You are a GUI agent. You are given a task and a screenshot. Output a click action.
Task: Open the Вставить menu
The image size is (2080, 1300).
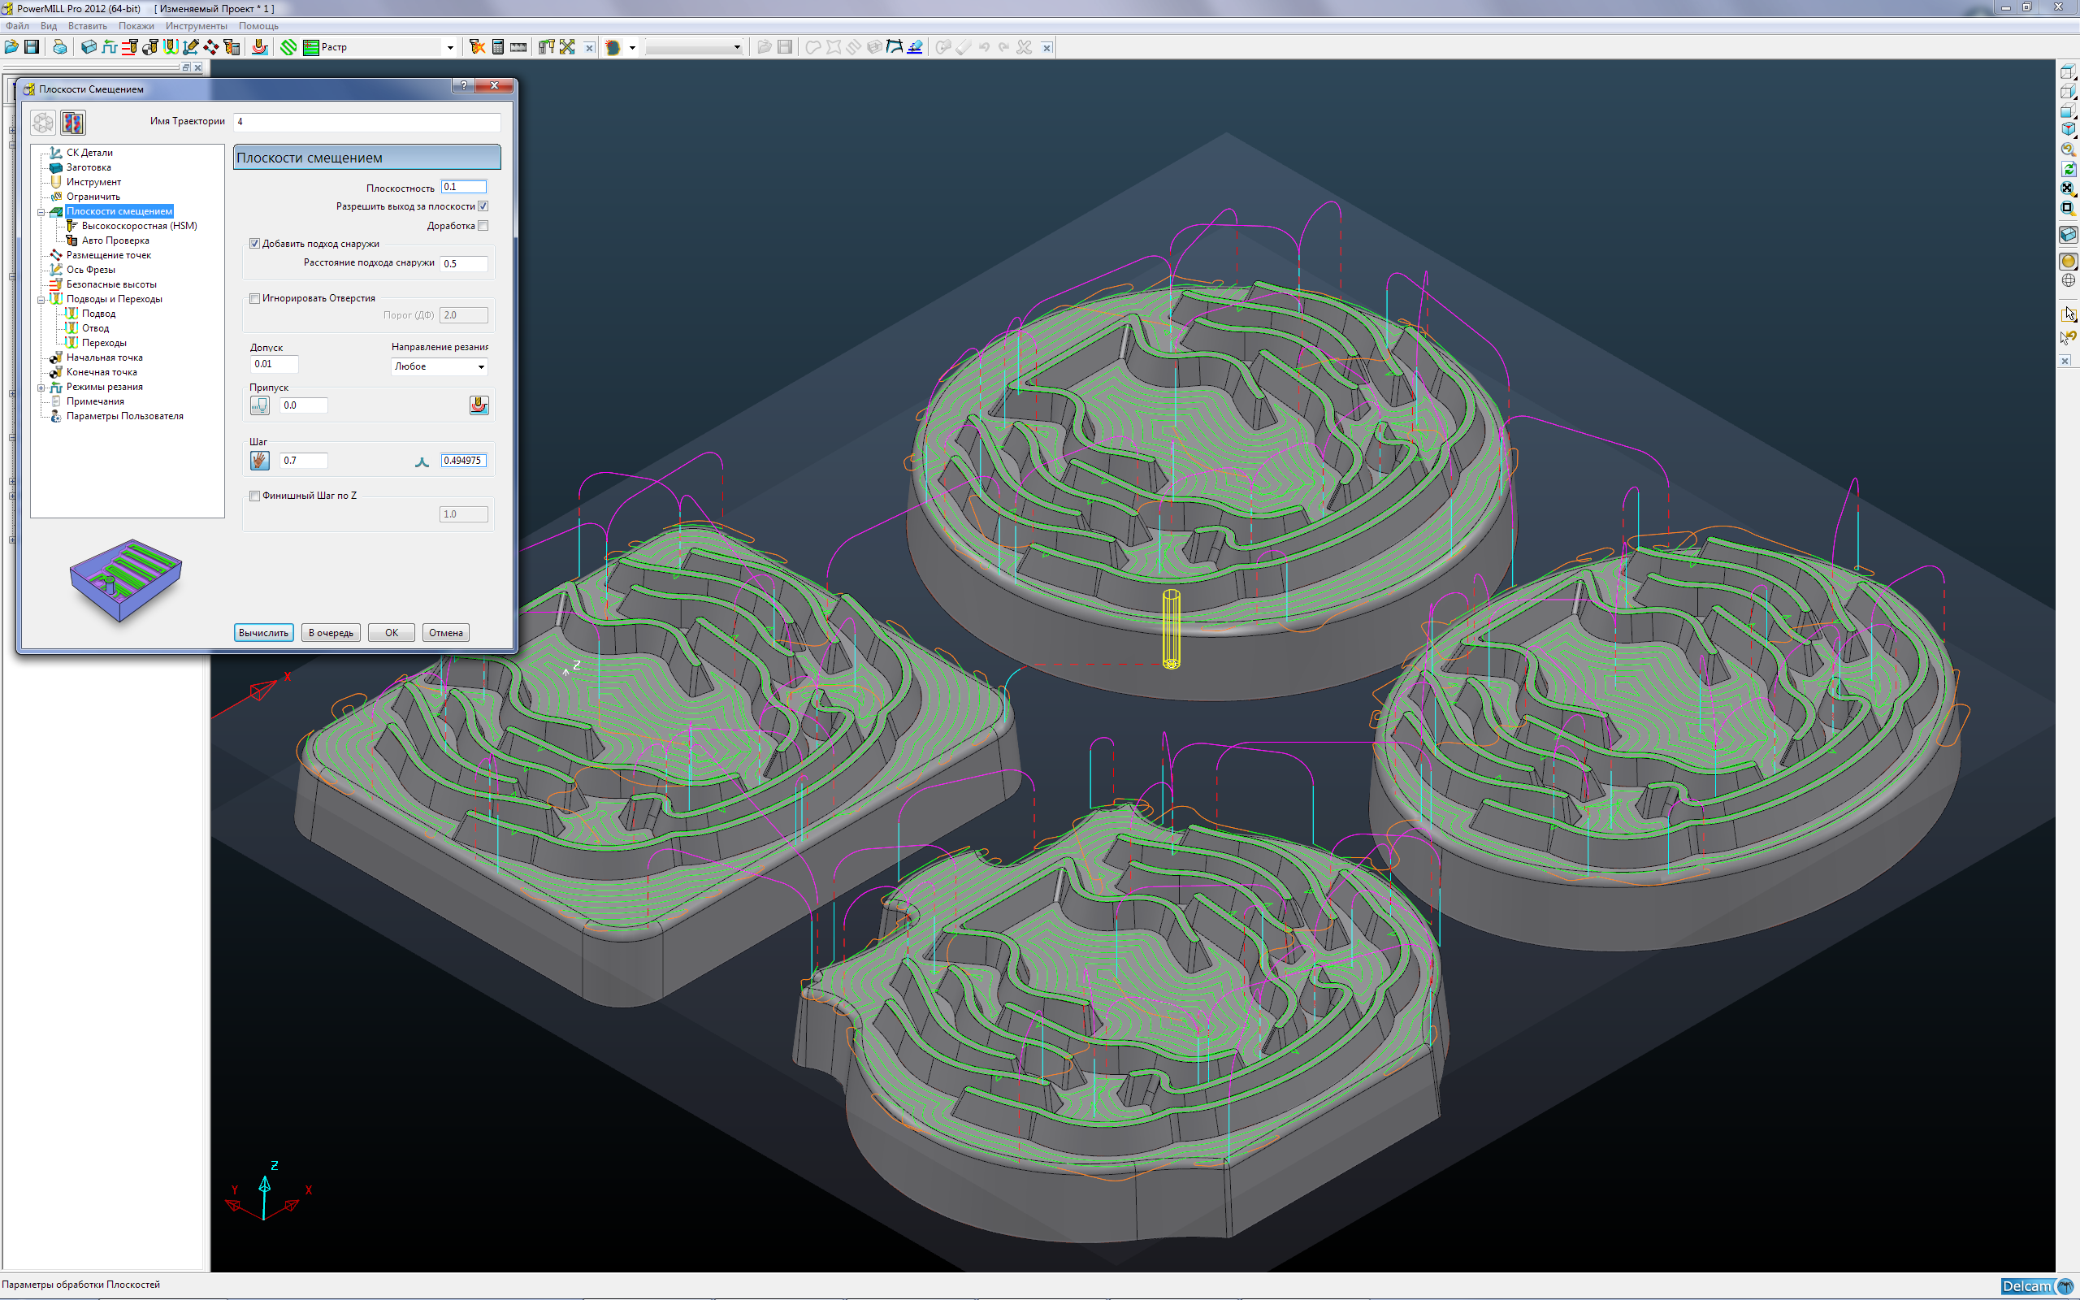point(87,26)
